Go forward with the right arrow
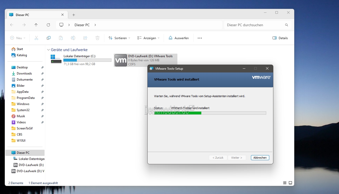This screenshot has width=339, height=194. coord(24,25)
